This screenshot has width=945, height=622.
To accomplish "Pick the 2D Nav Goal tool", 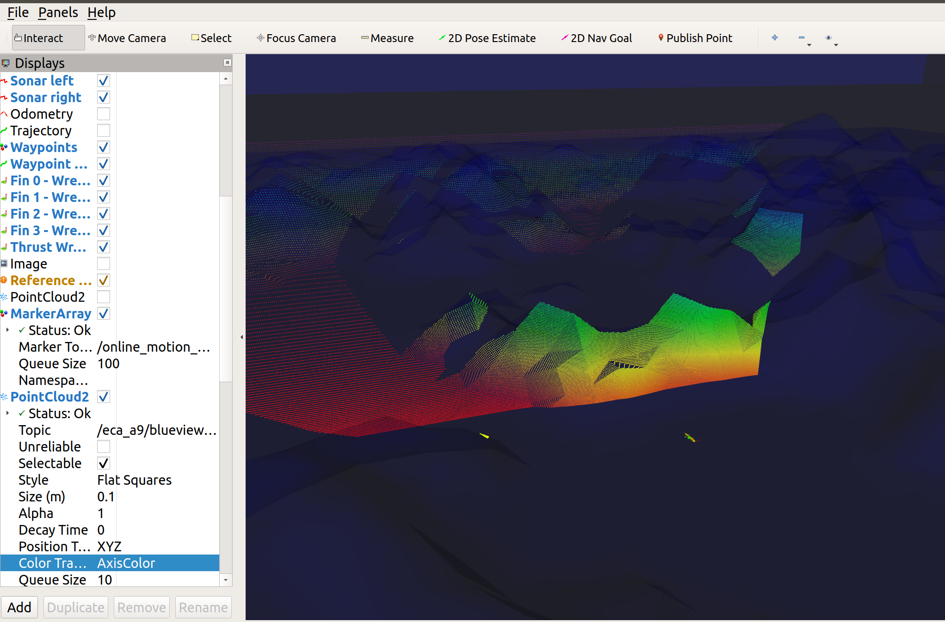I will click(600, 38).
